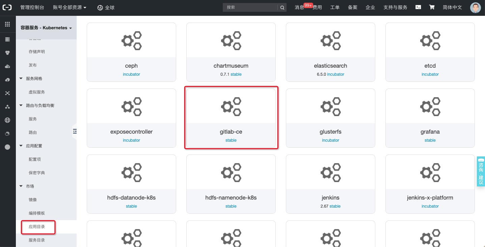Click incubator label under ceph
485x247 pixels.
point(131,74)
